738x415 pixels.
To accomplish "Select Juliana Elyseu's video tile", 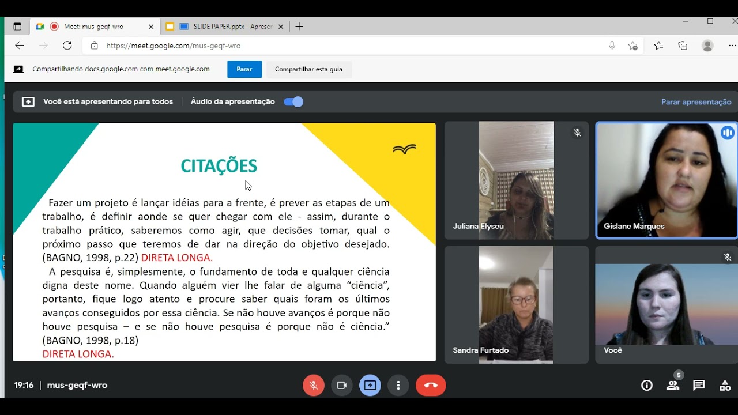I will coord(517,180).
